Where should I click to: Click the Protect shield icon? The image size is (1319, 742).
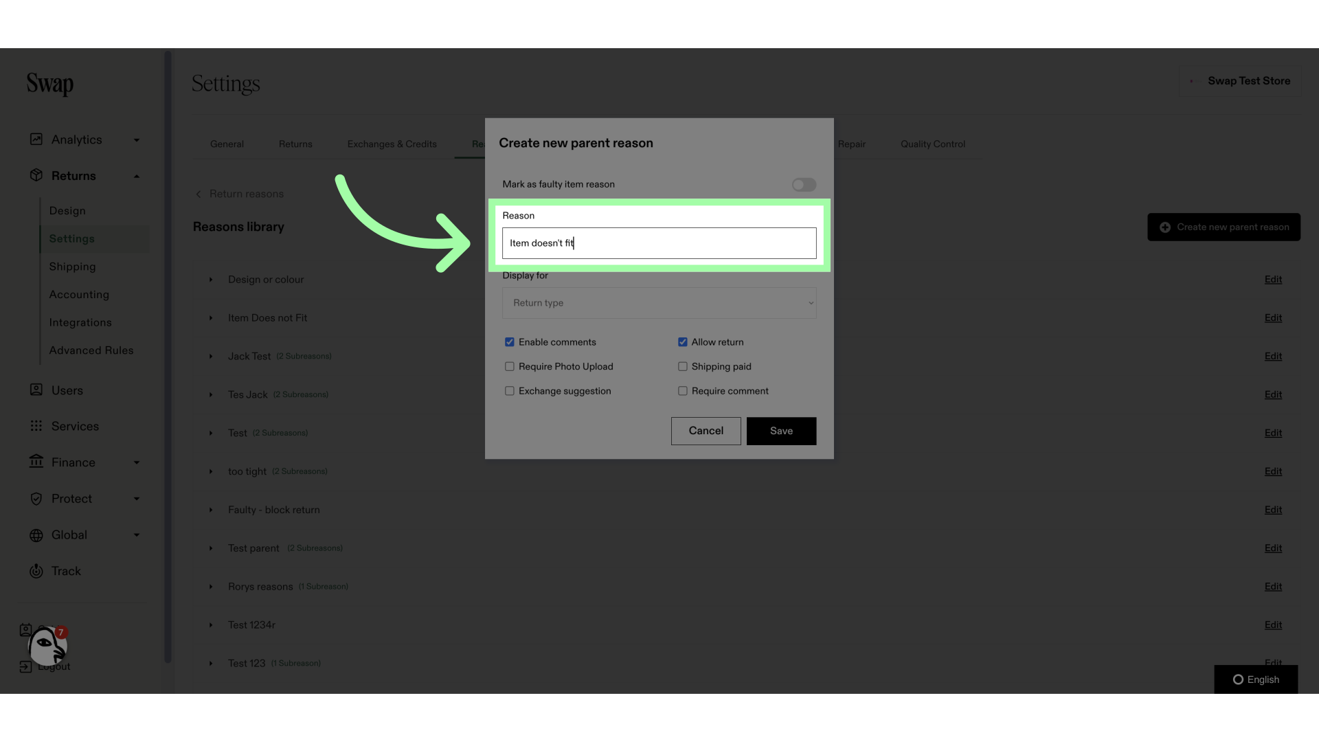tap(36, 499)
